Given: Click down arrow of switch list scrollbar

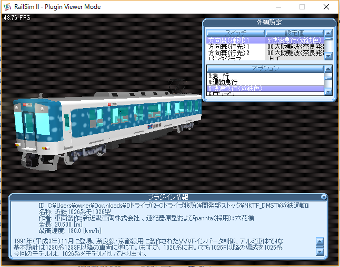Looking at the screenshot, I should 328,56.
